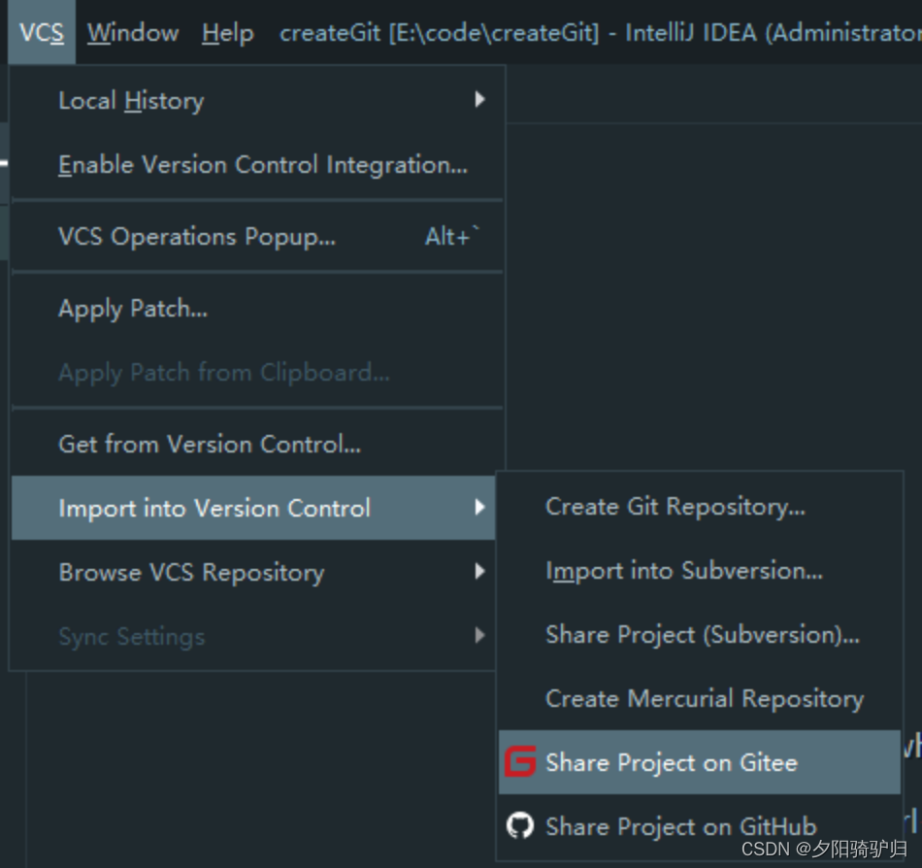Choose Share Project (Subversion)
The width and height of the screenshot is (922, 868).
700,635
